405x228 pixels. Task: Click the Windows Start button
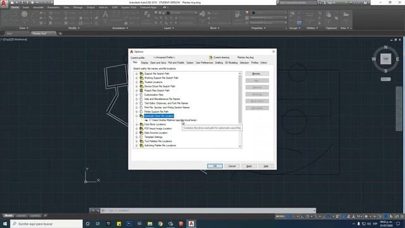click(5, 224)
